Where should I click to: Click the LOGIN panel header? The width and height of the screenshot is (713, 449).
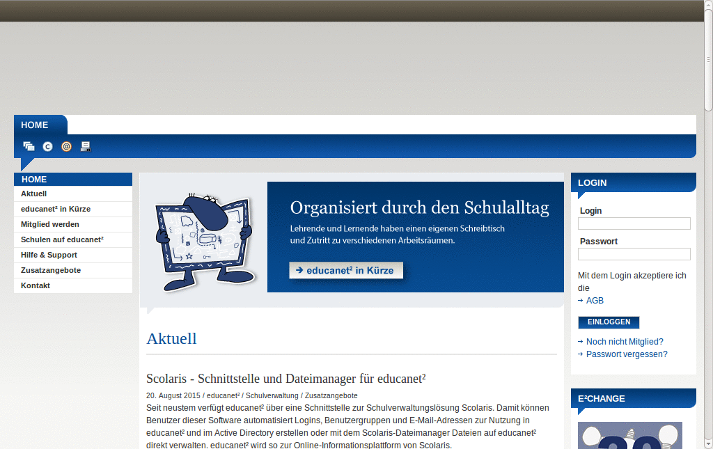[634, 182]
